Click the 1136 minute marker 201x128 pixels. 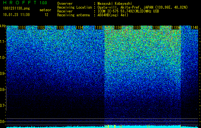tap(118, 28)
